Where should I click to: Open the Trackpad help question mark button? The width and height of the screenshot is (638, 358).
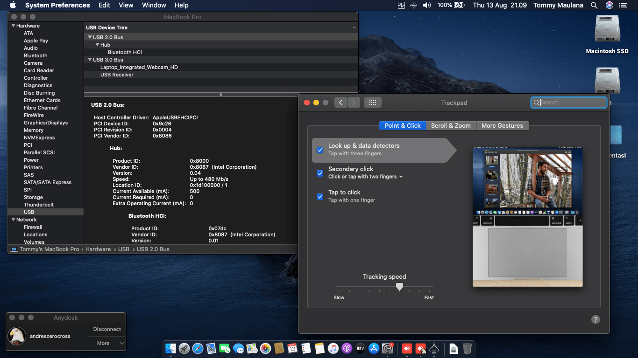pyautogui.click(x=595, y=319)
